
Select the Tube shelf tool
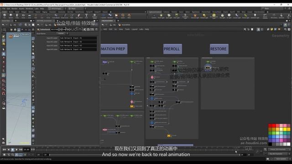17,16
